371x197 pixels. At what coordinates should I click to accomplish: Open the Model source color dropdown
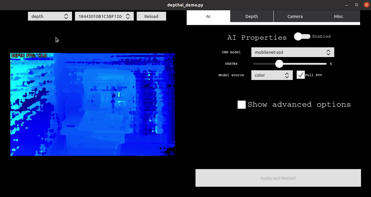coord(272,75)
